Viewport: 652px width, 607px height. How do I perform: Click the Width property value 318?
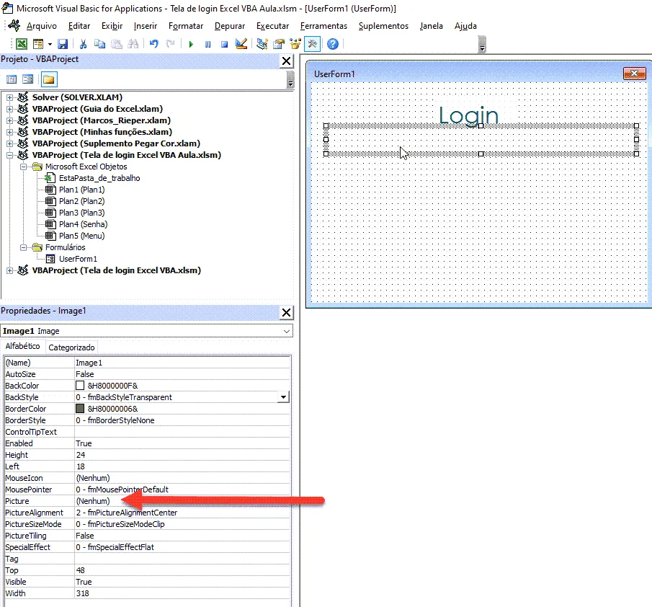[182, 594]
